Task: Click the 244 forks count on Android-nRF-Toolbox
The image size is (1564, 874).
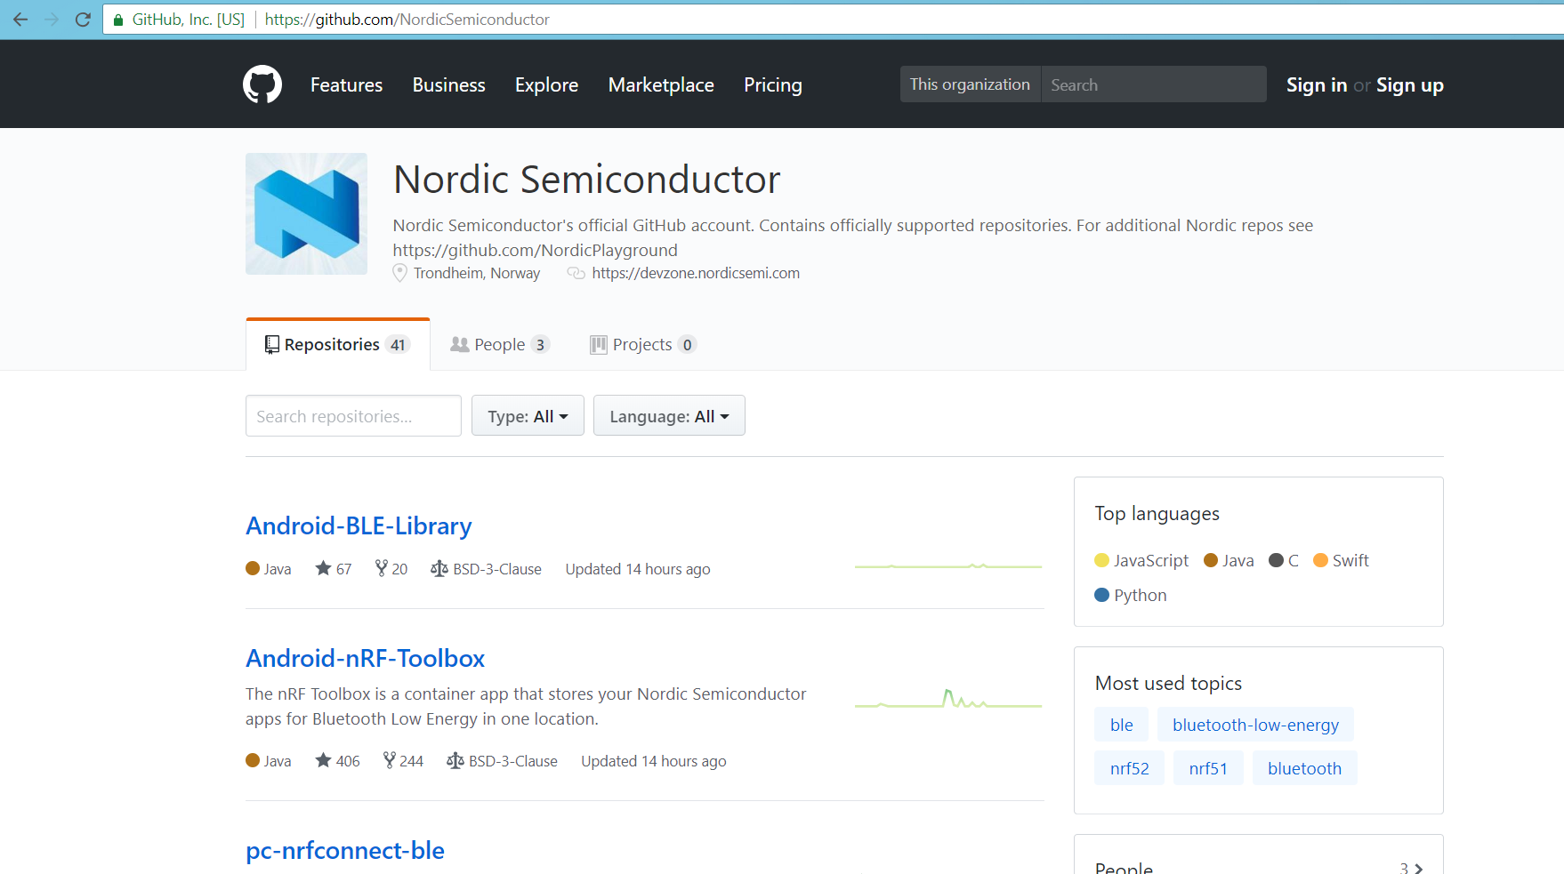Action: point(411,761)
